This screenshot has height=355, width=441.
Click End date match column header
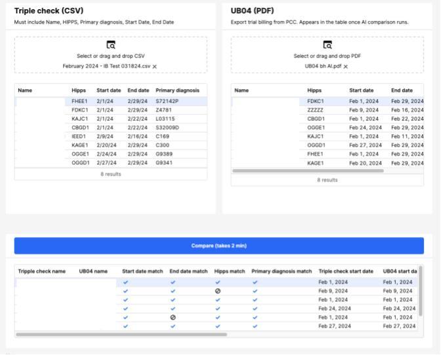pos(188,271)
